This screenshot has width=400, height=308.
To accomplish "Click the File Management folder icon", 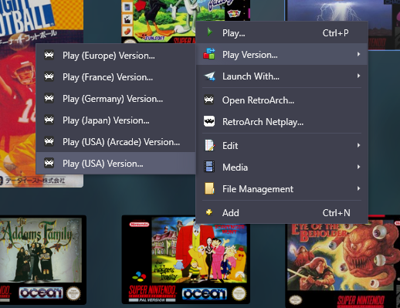I will [209, 188].
